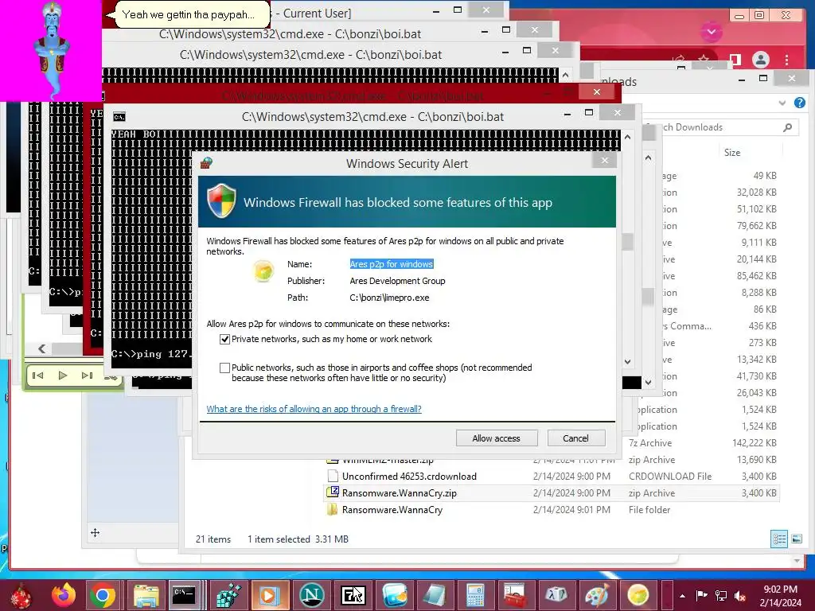Switch to large icons view in Downloads

(796, 539)
